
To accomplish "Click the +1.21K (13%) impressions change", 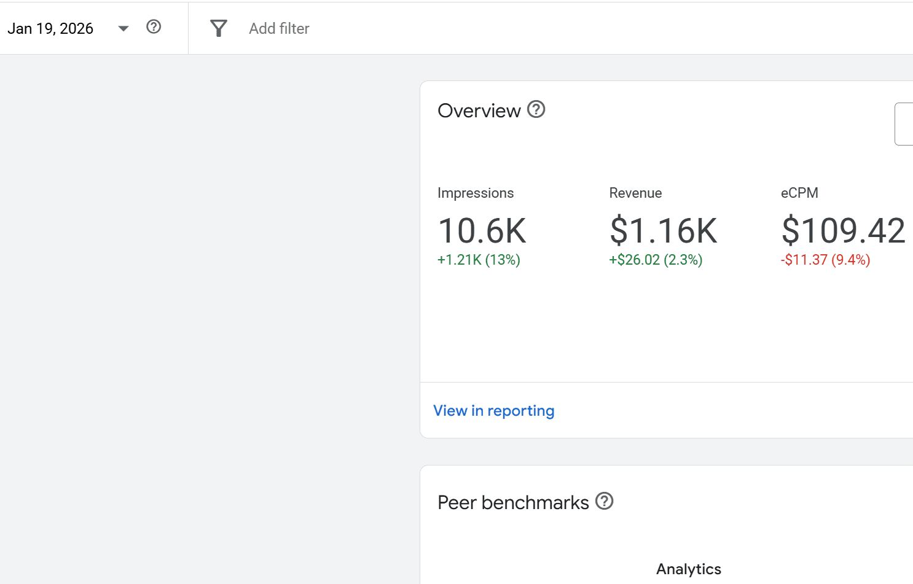I will [479, 260].
